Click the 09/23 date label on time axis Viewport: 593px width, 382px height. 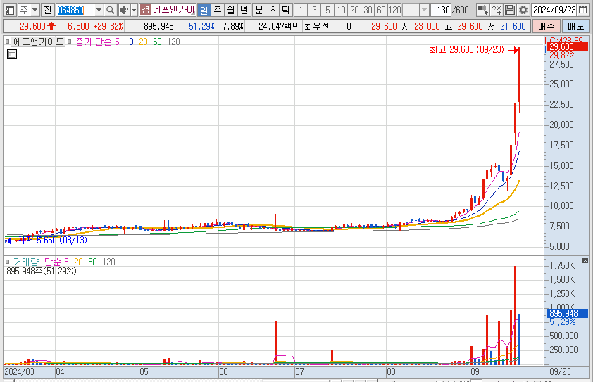560,371
